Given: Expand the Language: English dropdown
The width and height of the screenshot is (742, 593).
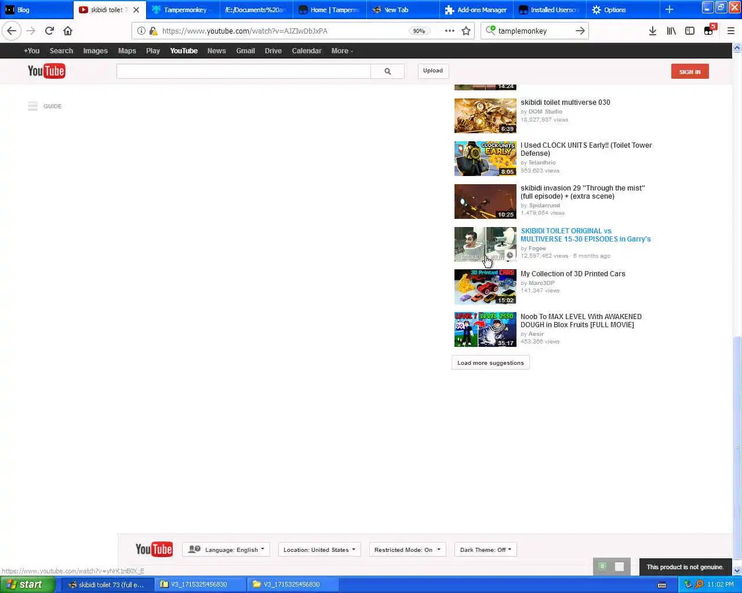Looking at the screenshot, I should pyautogui.click(x=226, y=550).
